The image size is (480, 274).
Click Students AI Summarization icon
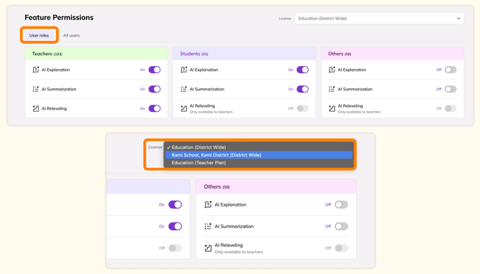(x=183, y=89)
